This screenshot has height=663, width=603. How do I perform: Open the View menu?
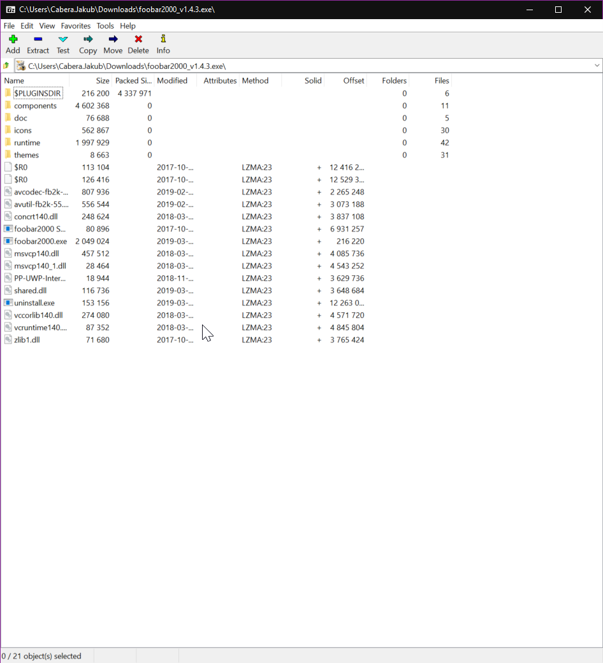[47, 25]
